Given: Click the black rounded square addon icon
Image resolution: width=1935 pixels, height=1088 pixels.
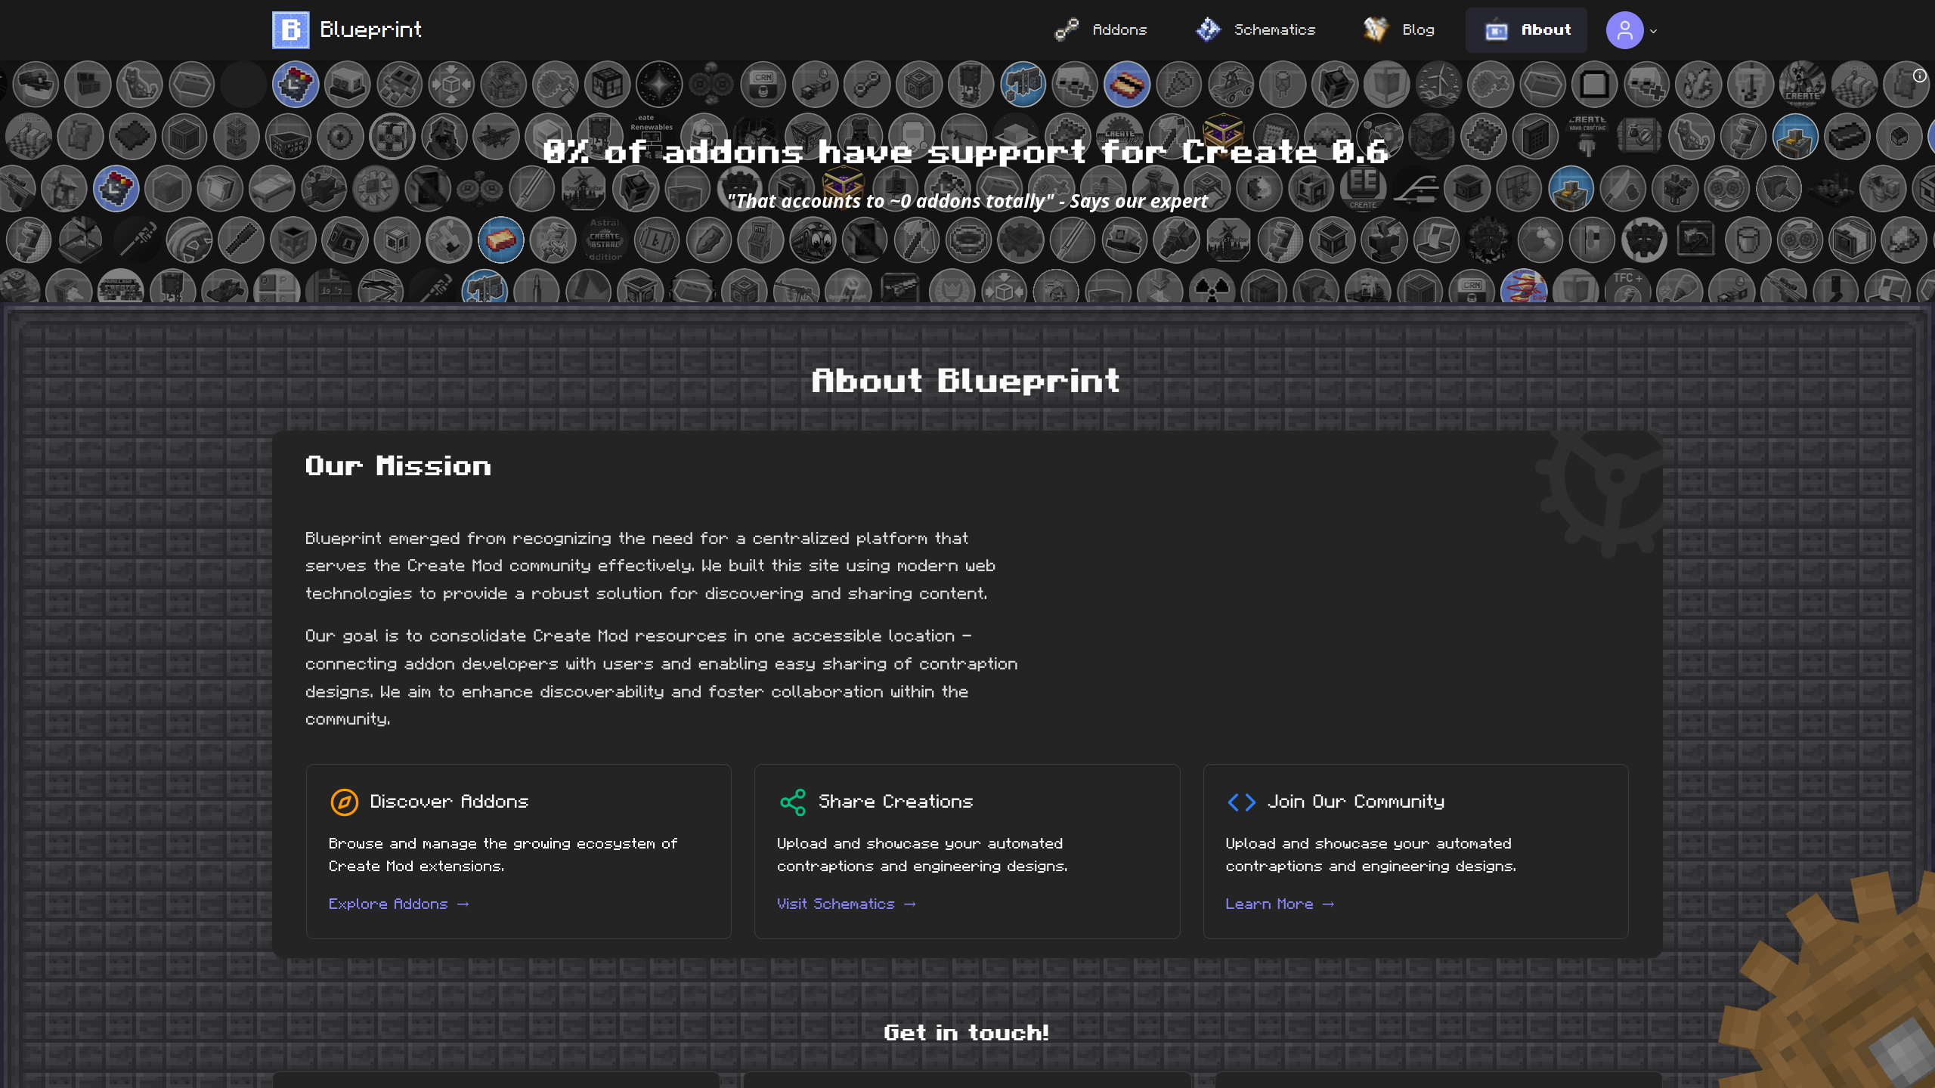Looking at the screenshot, I should [x=1594, y=84].
